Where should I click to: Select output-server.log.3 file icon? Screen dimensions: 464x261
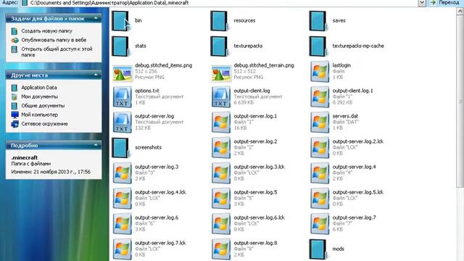(x=123, y=173)
